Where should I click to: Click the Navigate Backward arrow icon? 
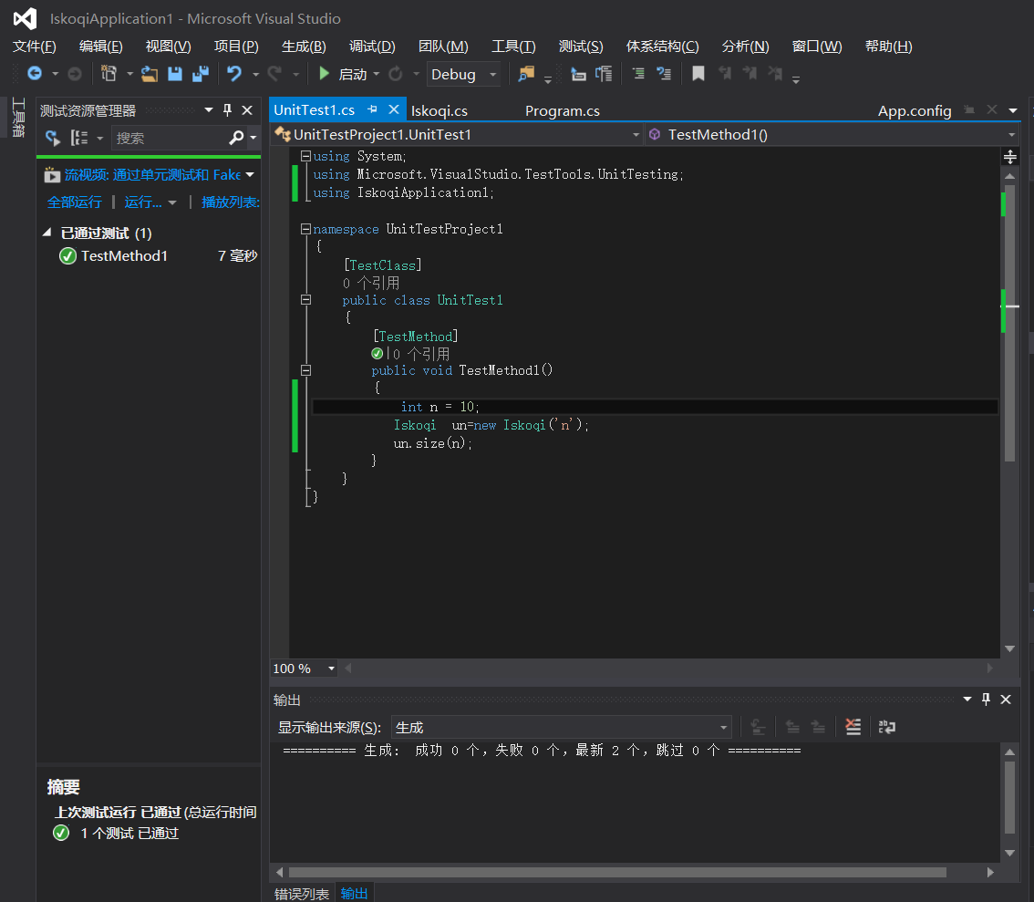click(x=35, y=74)
